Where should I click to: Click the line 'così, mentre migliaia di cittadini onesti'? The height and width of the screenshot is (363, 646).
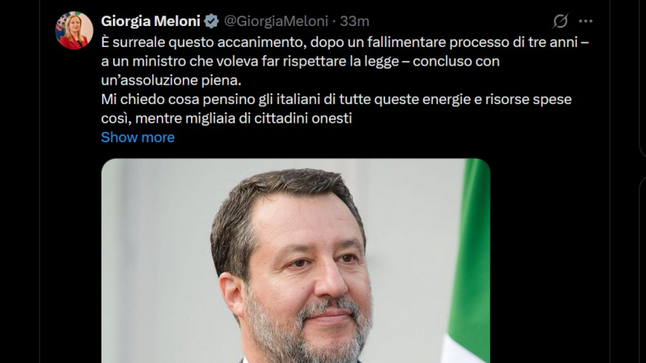tap(227, 118)
